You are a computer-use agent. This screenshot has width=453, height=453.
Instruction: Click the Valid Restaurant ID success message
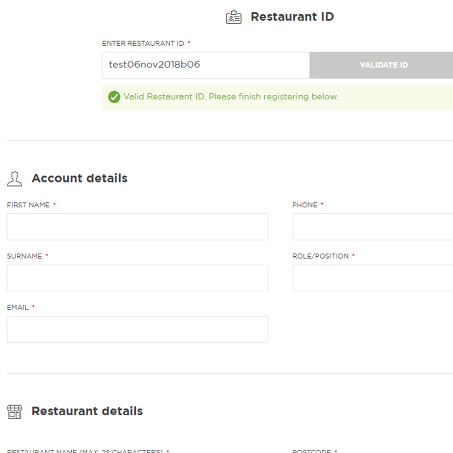coord(231,96)
